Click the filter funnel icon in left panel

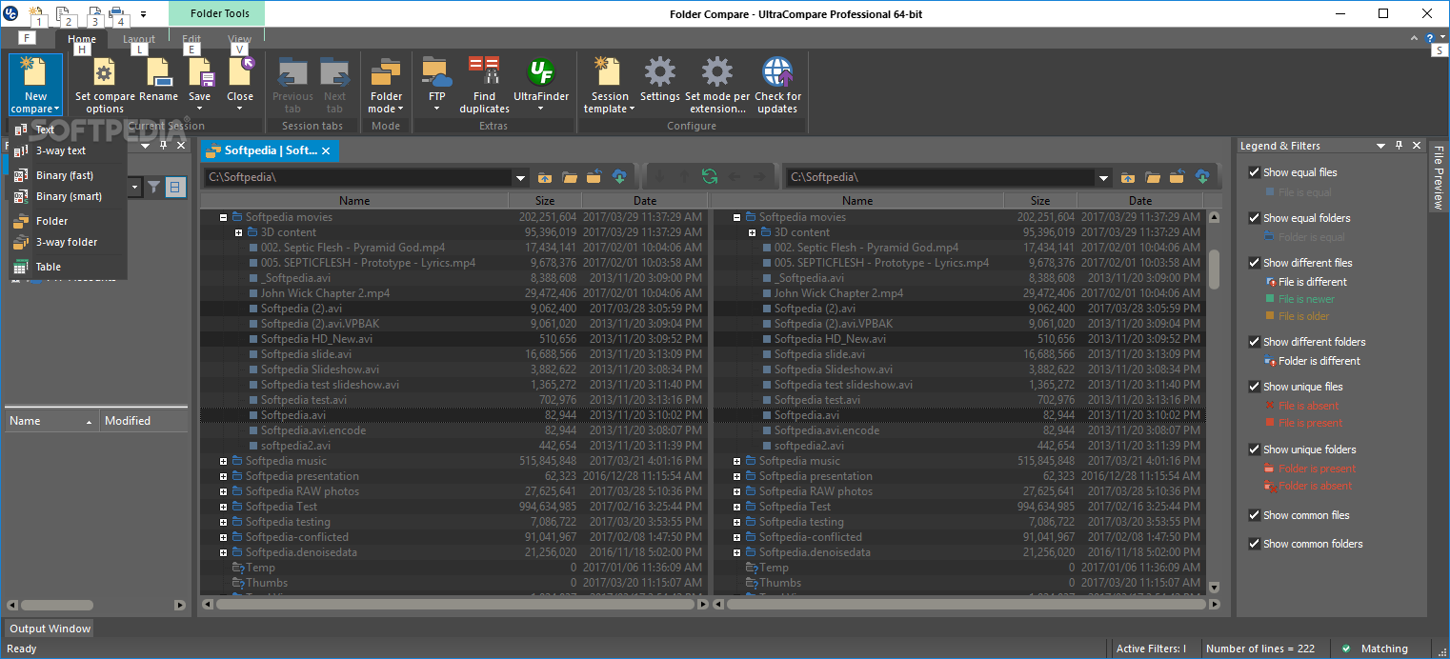point(154,188)
